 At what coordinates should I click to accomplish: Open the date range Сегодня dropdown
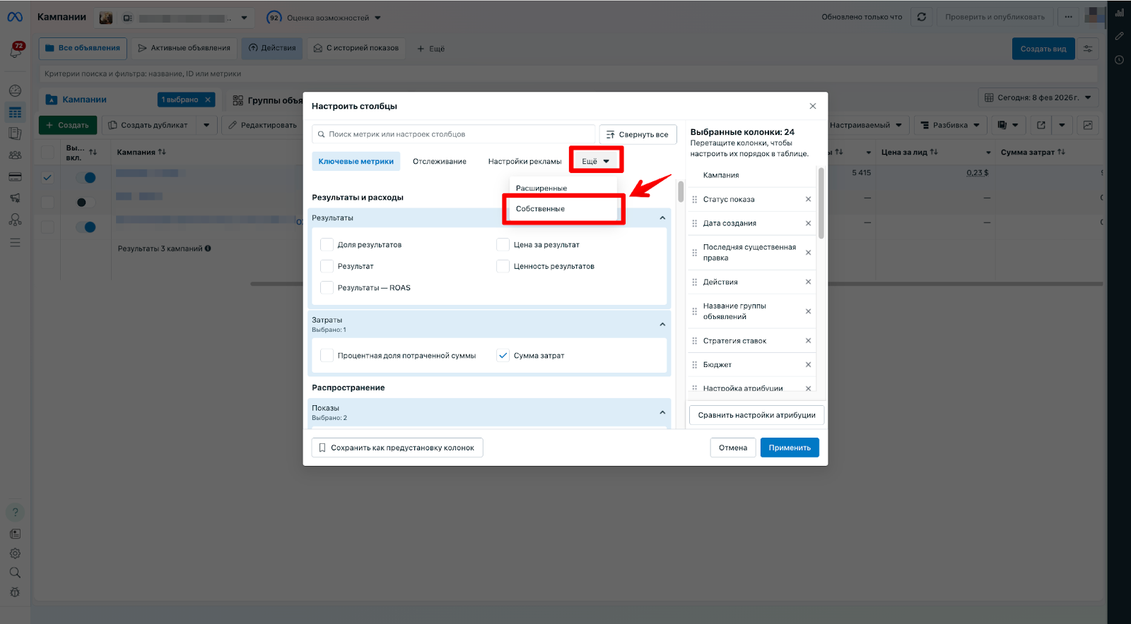1038,97
